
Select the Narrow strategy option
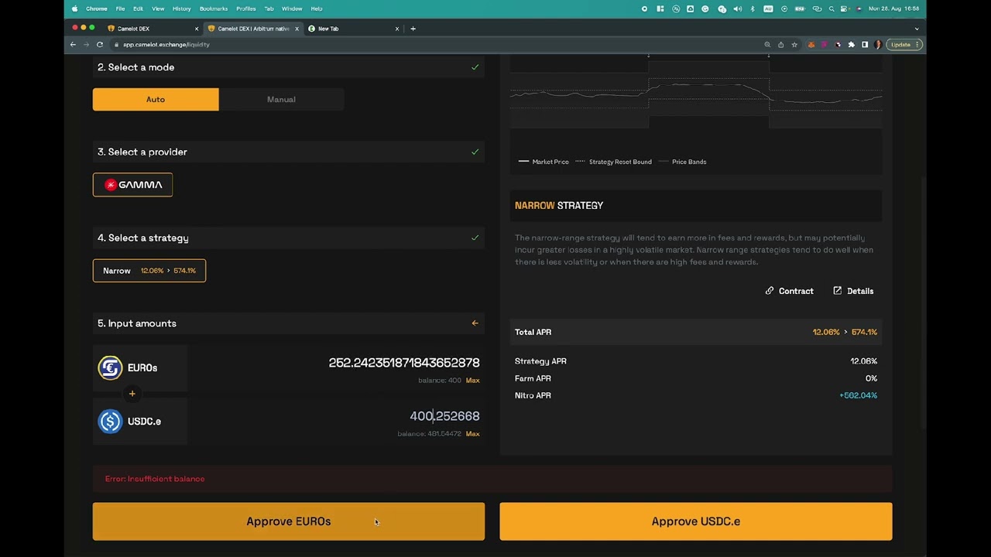tap(149, 271)
